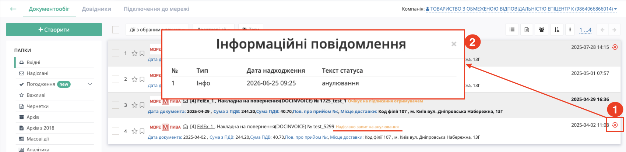Click cancellation icon on 2025-04-02 row
This screenshot has height=152, width=626.
[x=615, y=125]
